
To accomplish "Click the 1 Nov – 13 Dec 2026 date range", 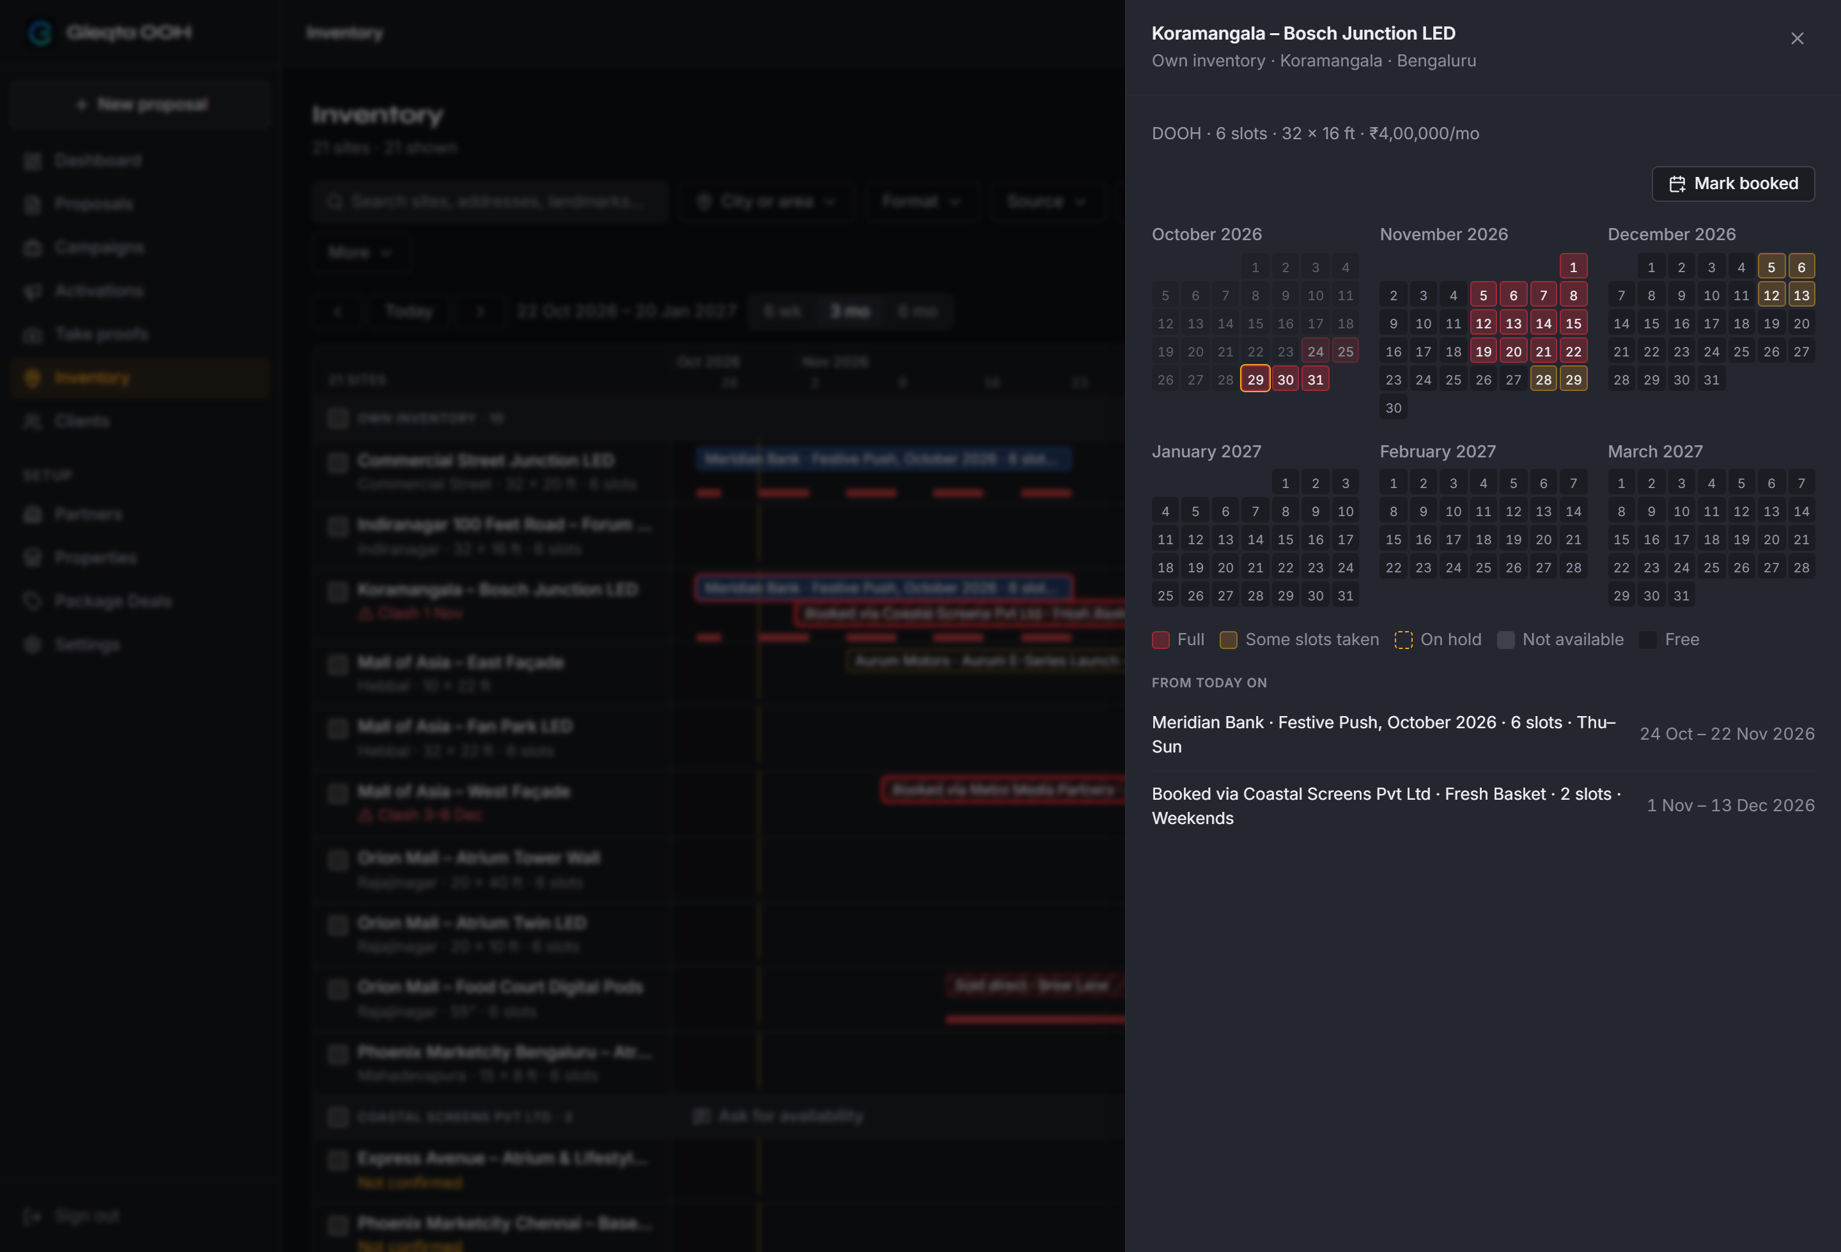I will pos(1730,805).
